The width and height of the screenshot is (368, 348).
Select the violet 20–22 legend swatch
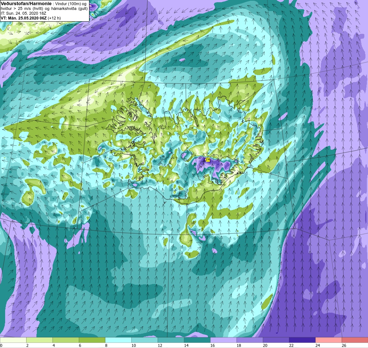tap(276, 340)
